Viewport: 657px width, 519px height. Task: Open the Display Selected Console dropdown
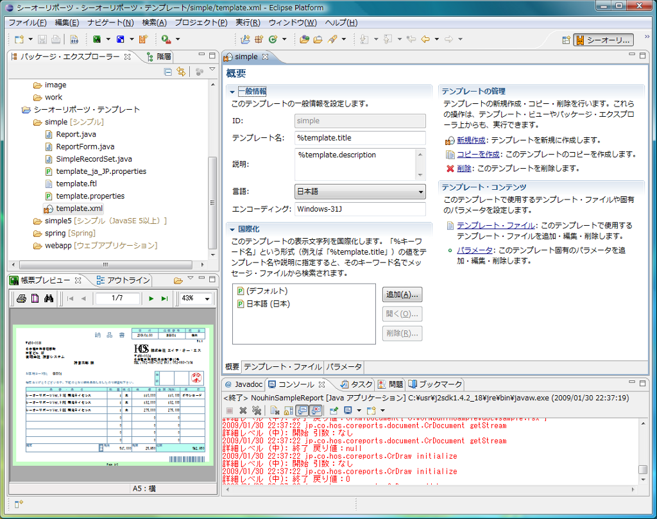pyautogui.click(x=359, y=411)
